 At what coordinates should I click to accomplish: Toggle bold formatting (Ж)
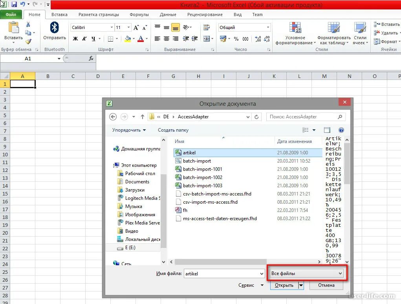click(75, 39)
